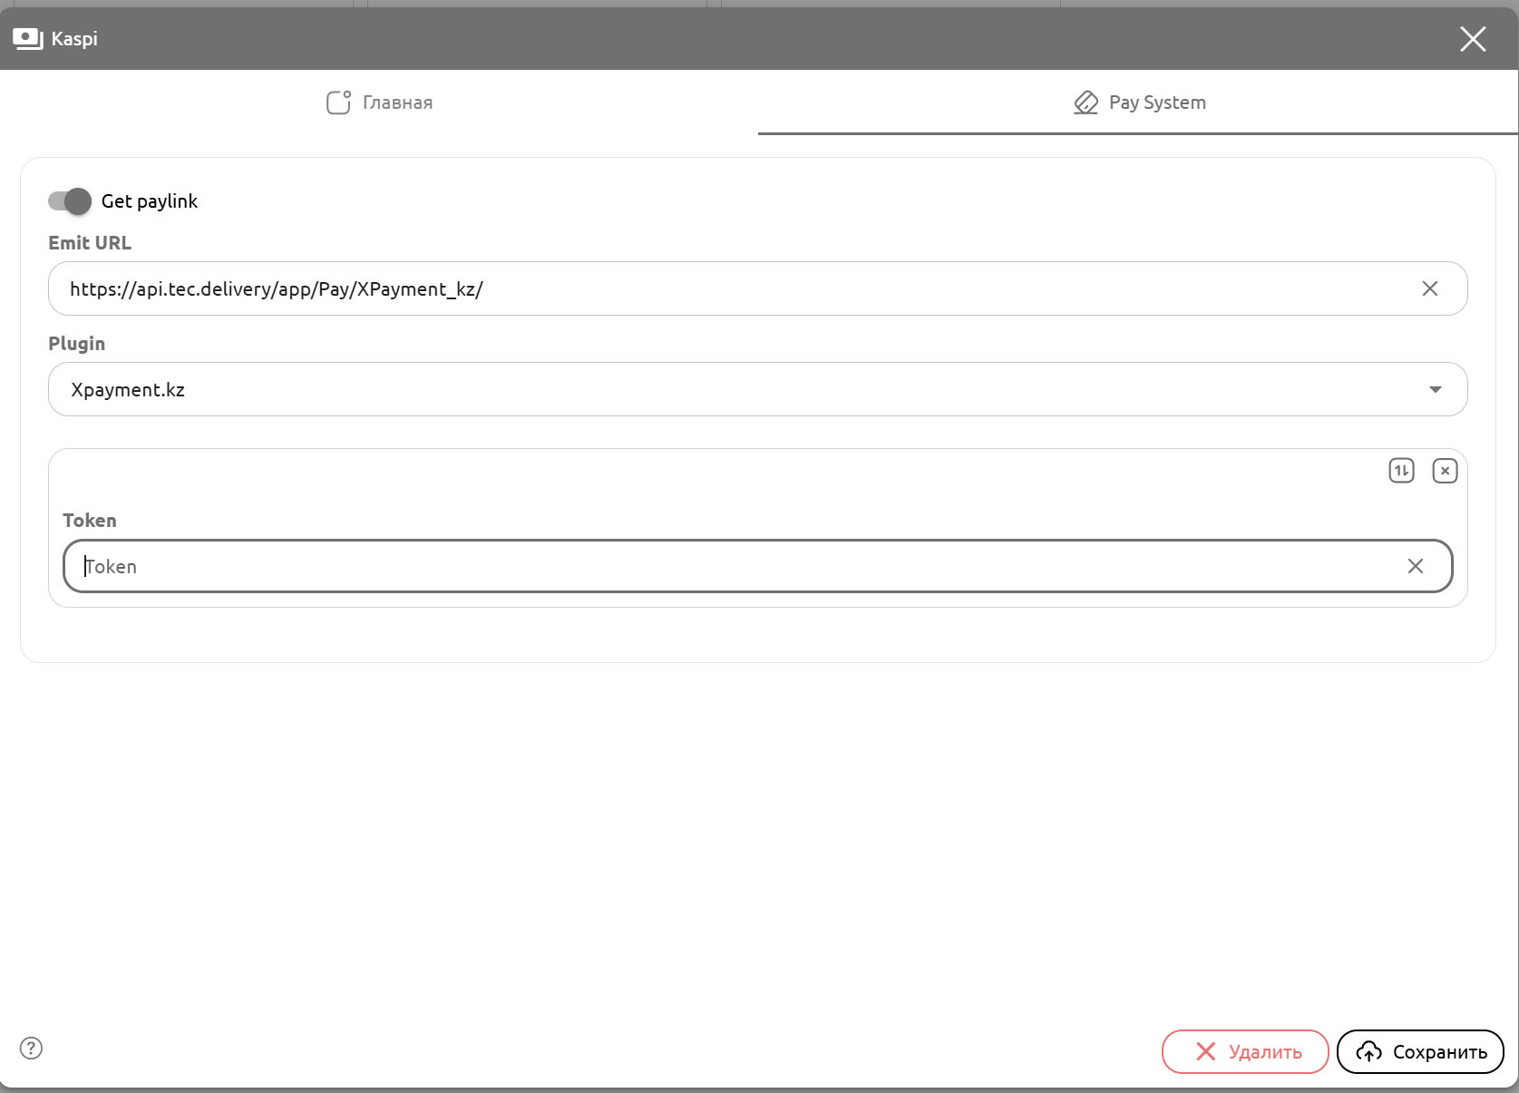Click the Token label

coord(89,521)
